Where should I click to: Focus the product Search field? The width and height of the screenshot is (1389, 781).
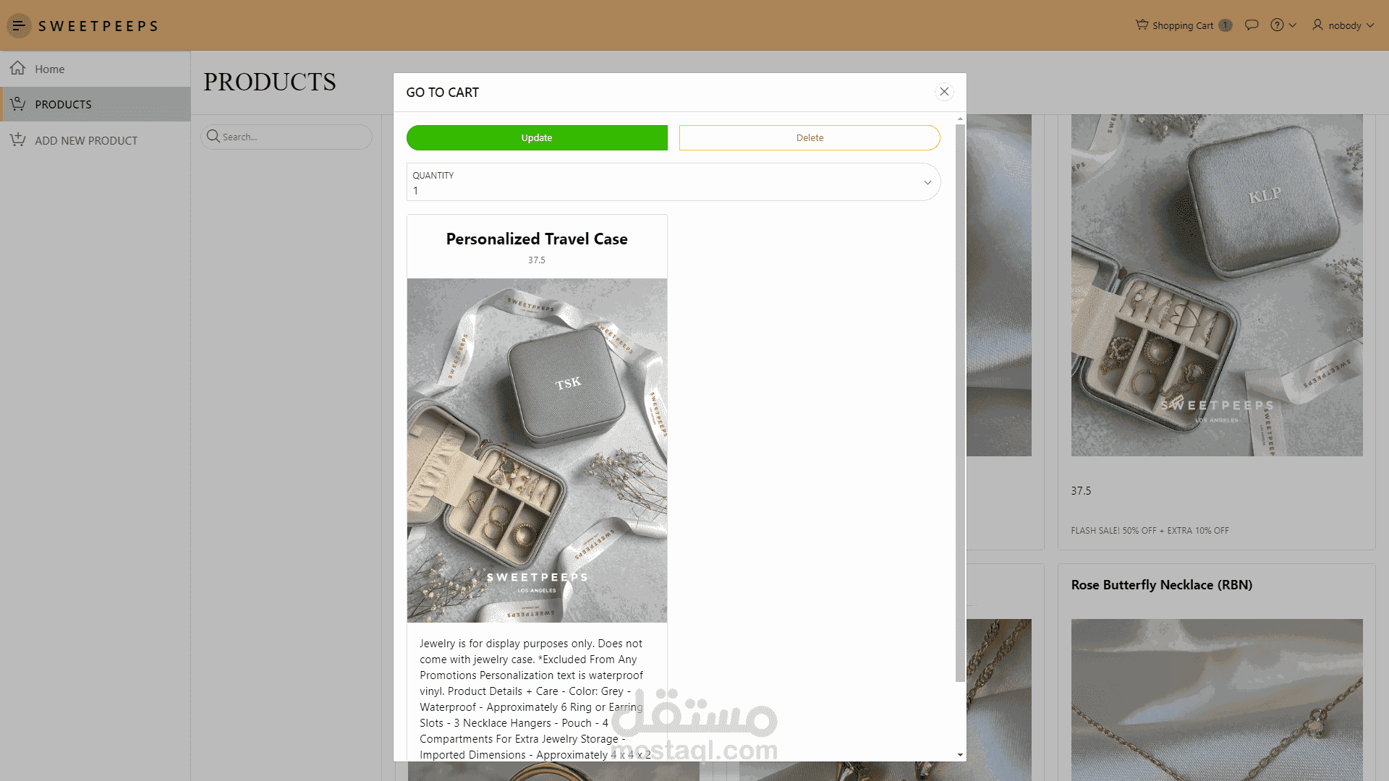click(293, 137)
